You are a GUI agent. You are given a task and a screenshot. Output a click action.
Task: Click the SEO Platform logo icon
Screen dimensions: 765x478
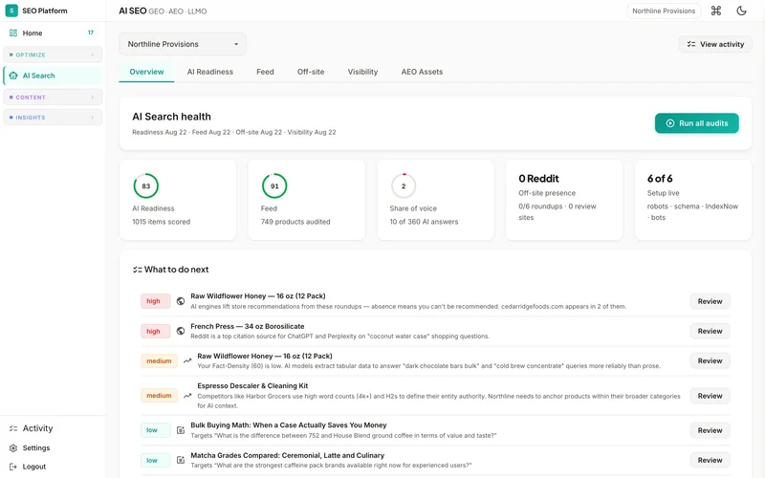point(11,11)
